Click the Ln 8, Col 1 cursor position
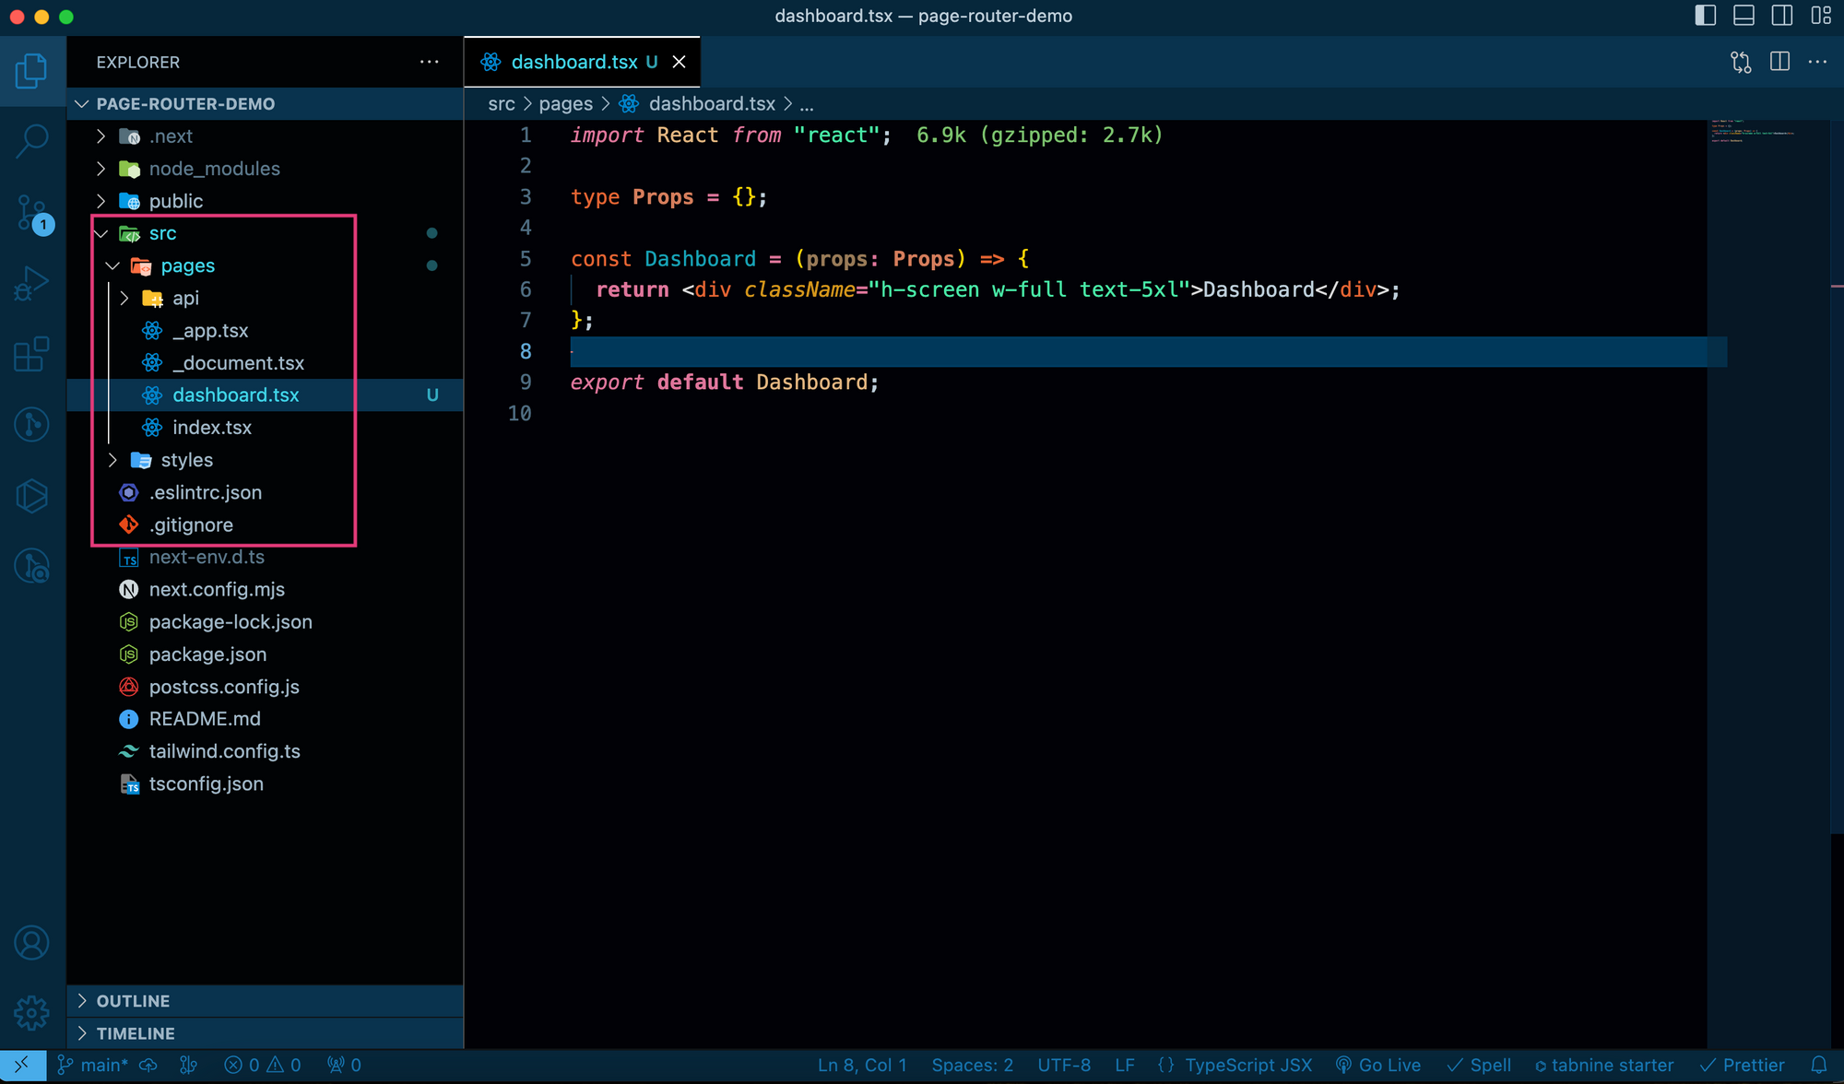Image resolution: width=1844 pixels, height=1084 pixels. [x=862, y=1065]
